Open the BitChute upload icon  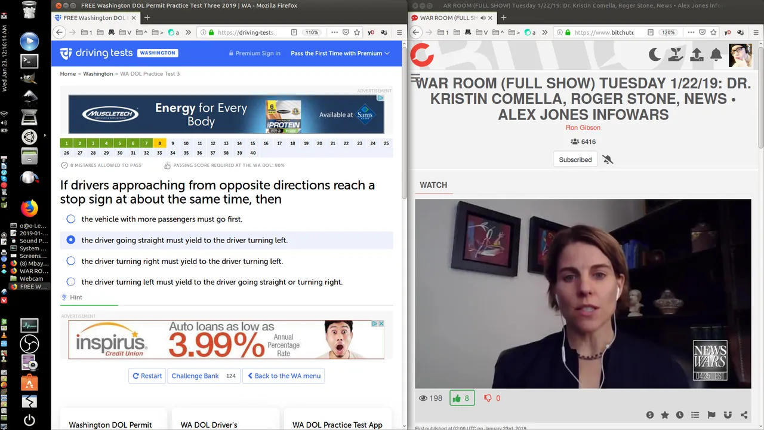[x=697, y=55]
